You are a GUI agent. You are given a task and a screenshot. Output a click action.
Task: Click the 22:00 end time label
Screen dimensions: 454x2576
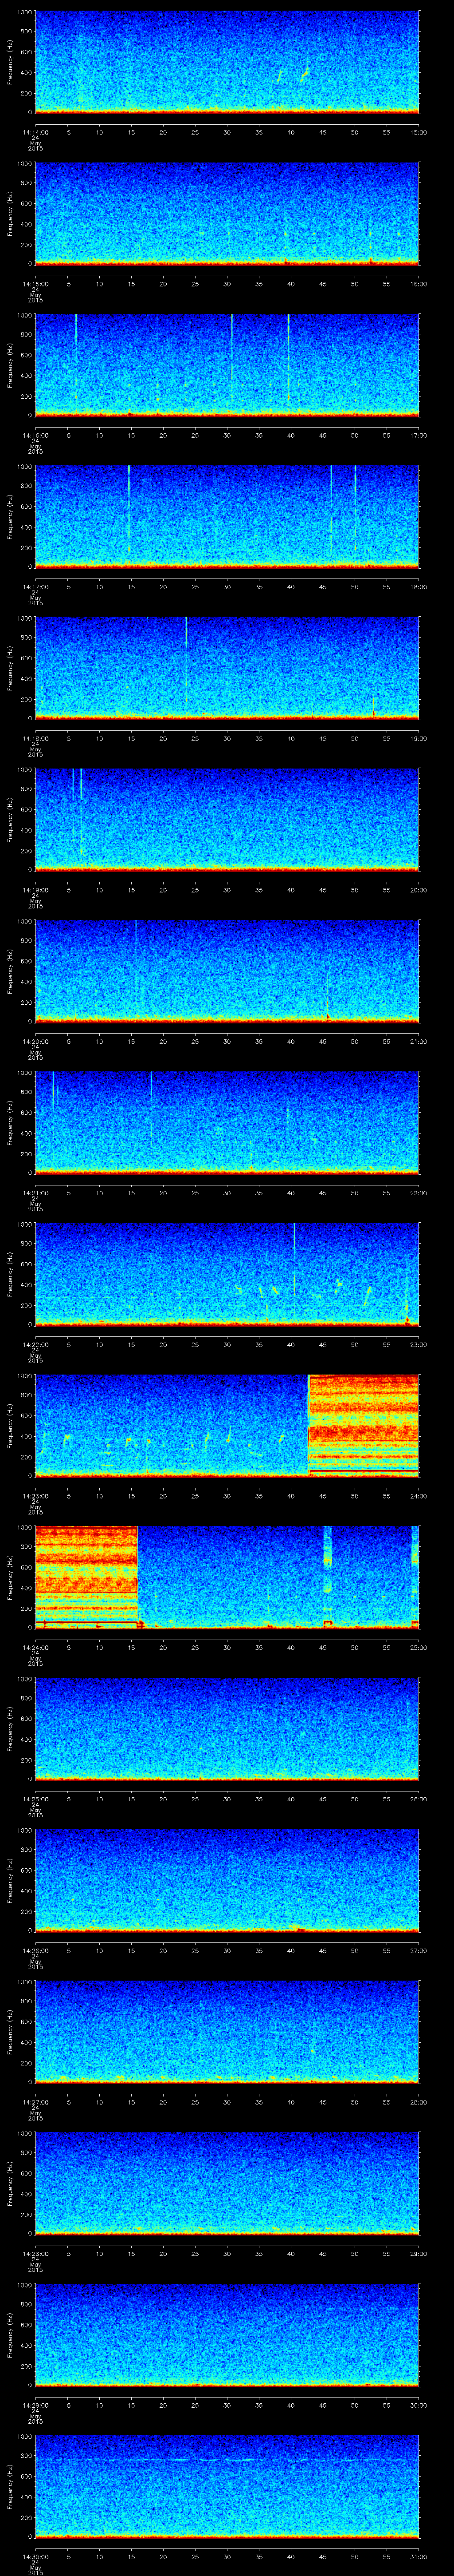418,1192
